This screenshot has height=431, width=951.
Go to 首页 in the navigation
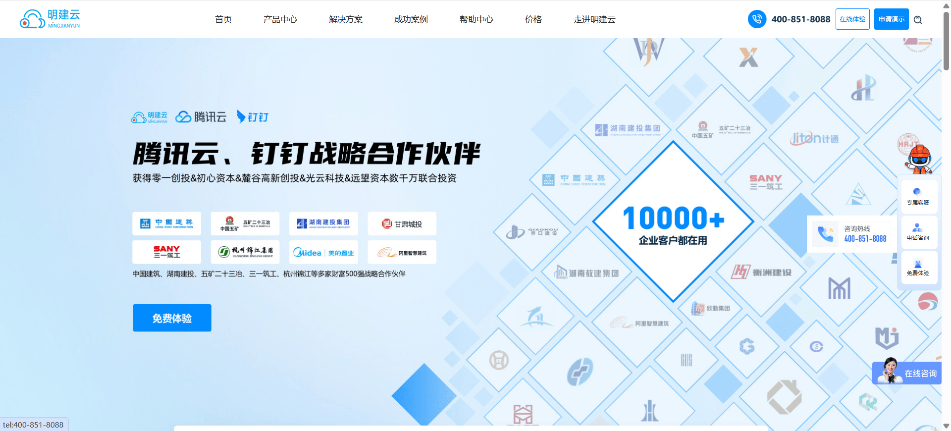click(x=223, y=19)
